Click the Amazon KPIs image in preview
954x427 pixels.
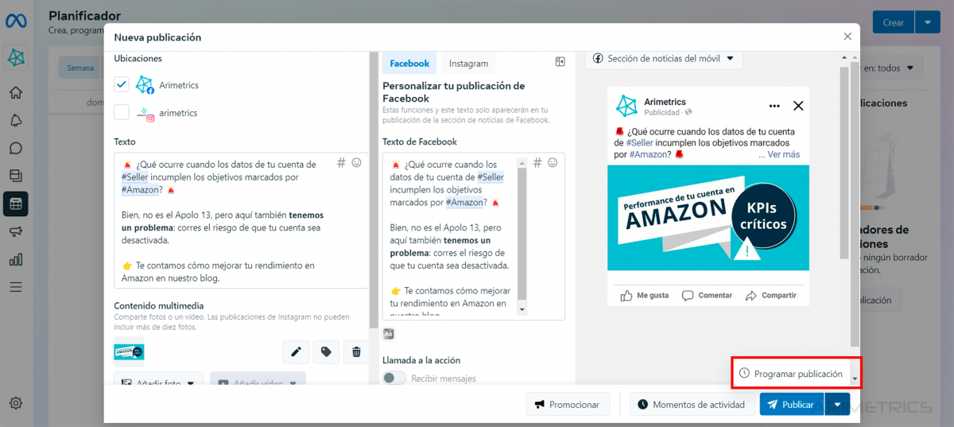(708, 217)
